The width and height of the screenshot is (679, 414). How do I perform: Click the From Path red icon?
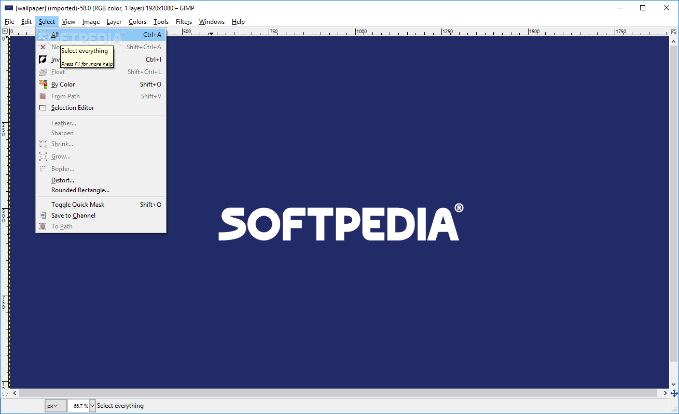[43, 96]
